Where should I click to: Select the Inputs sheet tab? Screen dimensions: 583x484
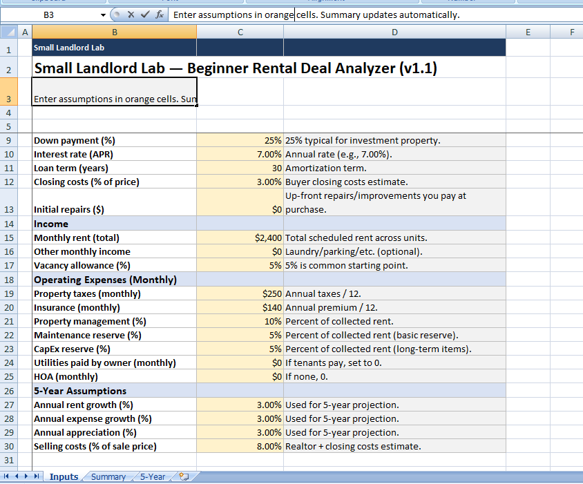coord(64,476)
